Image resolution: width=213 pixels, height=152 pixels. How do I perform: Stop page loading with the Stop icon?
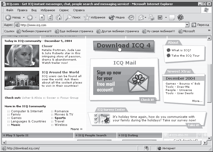pos(42,17)
